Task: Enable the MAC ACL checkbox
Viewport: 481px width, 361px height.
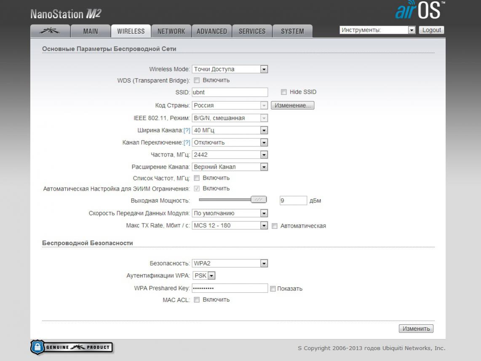Action: 197,299
